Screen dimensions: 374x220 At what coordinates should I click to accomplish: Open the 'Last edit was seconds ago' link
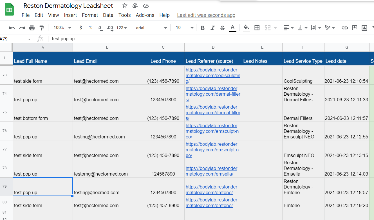click(x=206, y=15)
